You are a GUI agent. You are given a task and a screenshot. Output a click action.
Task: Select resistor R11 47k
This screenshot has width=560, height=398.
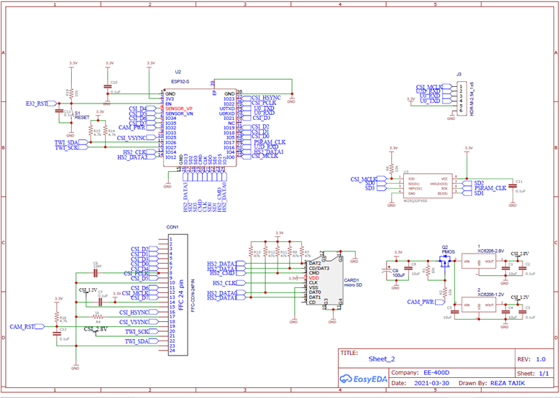[278, 252]
